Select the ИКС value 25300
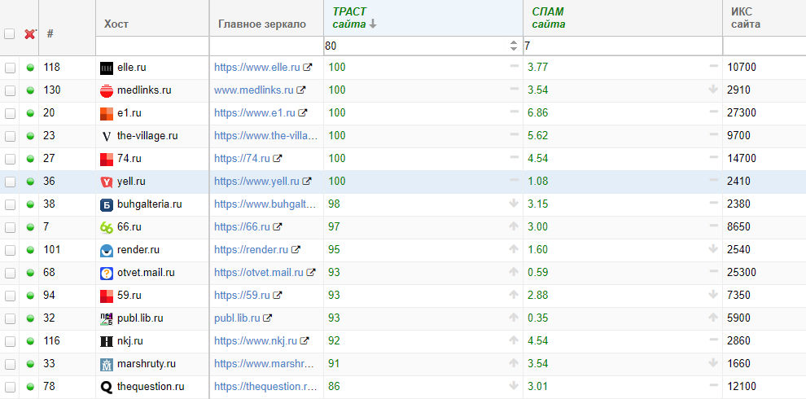The image size is (806, 399). click(741, 273)
